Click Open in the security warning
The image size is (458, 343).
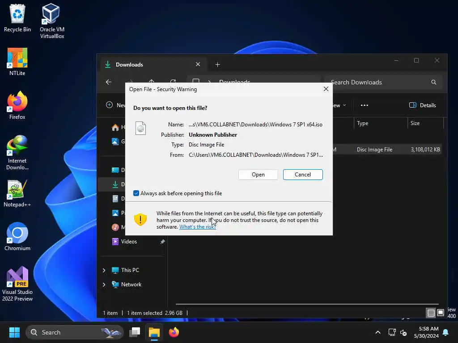click(x=258, y=175)
